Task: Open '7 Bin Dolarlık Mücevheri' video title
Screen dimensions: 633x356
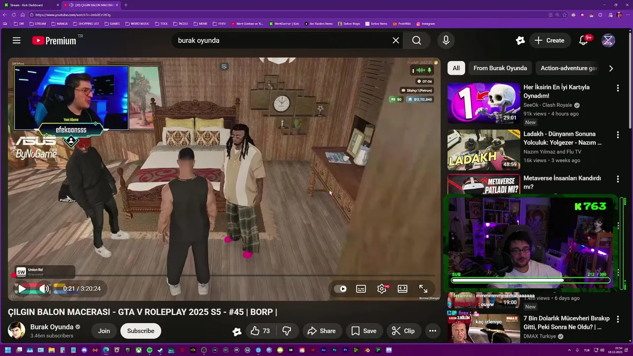Action: [x=566, y=322]
